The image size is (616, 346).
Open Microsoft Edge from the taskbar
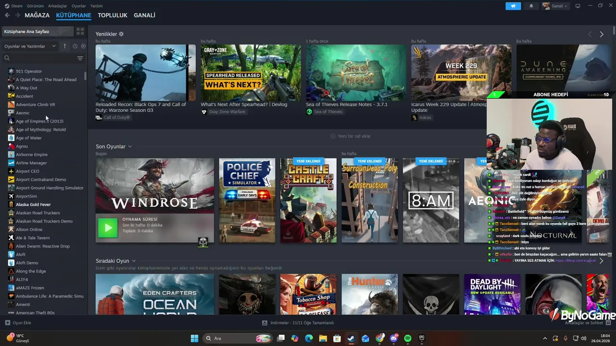coord(308,338)
